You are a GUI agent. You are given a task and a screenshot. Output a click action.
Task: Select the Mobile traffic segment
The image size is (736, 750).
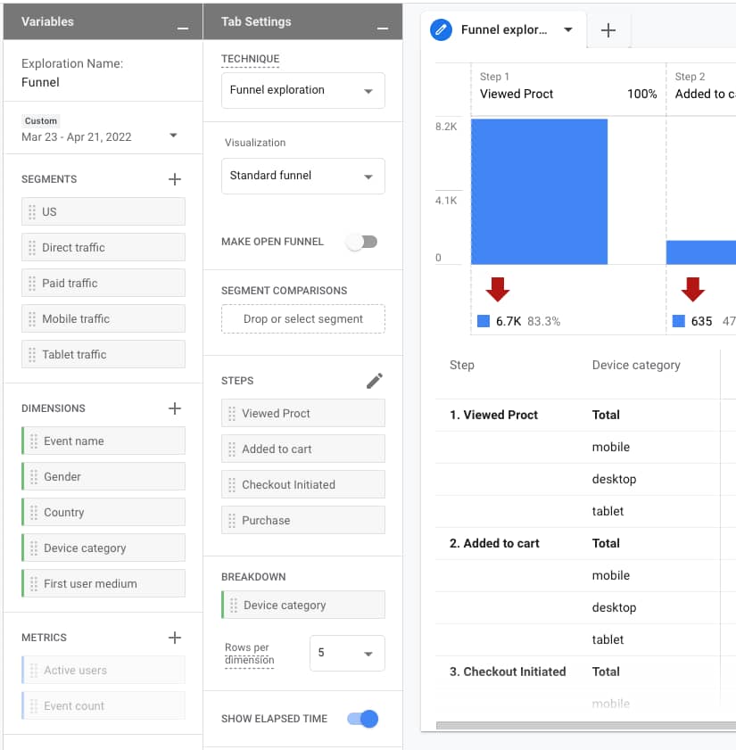tap(103, 318)
